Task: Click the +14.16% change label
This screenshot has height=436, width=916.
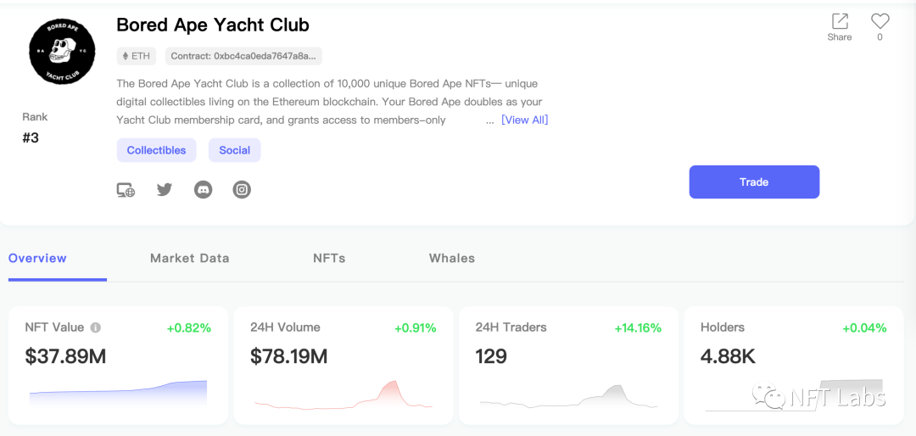Action: tap(638, 328)
